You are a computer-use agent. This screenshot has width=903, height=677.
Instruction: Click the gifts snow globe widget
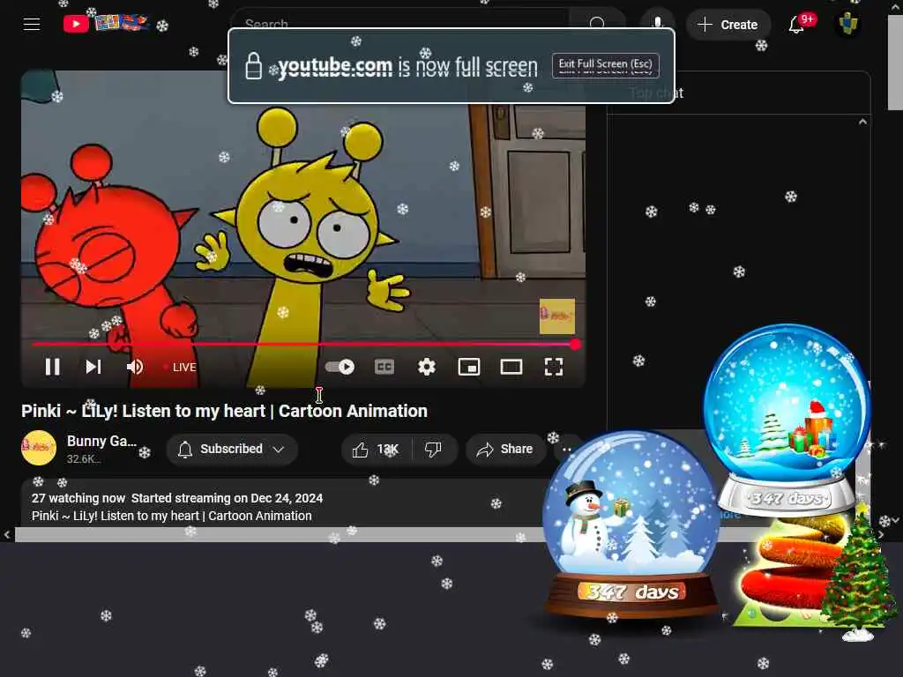click(787, 419)
